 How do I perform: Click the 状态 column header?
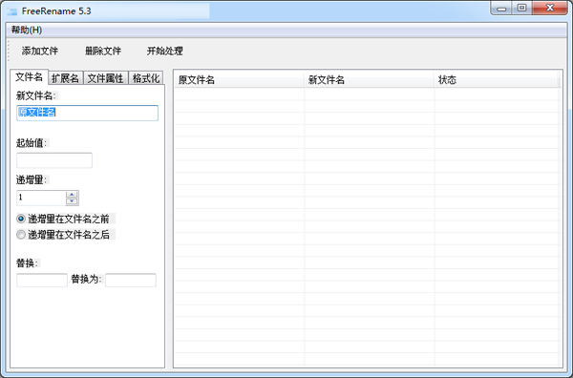[x=497, y=79]
